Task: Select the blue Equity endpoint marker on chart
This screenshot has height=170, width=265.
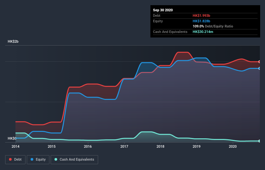Action: point(260,68)
